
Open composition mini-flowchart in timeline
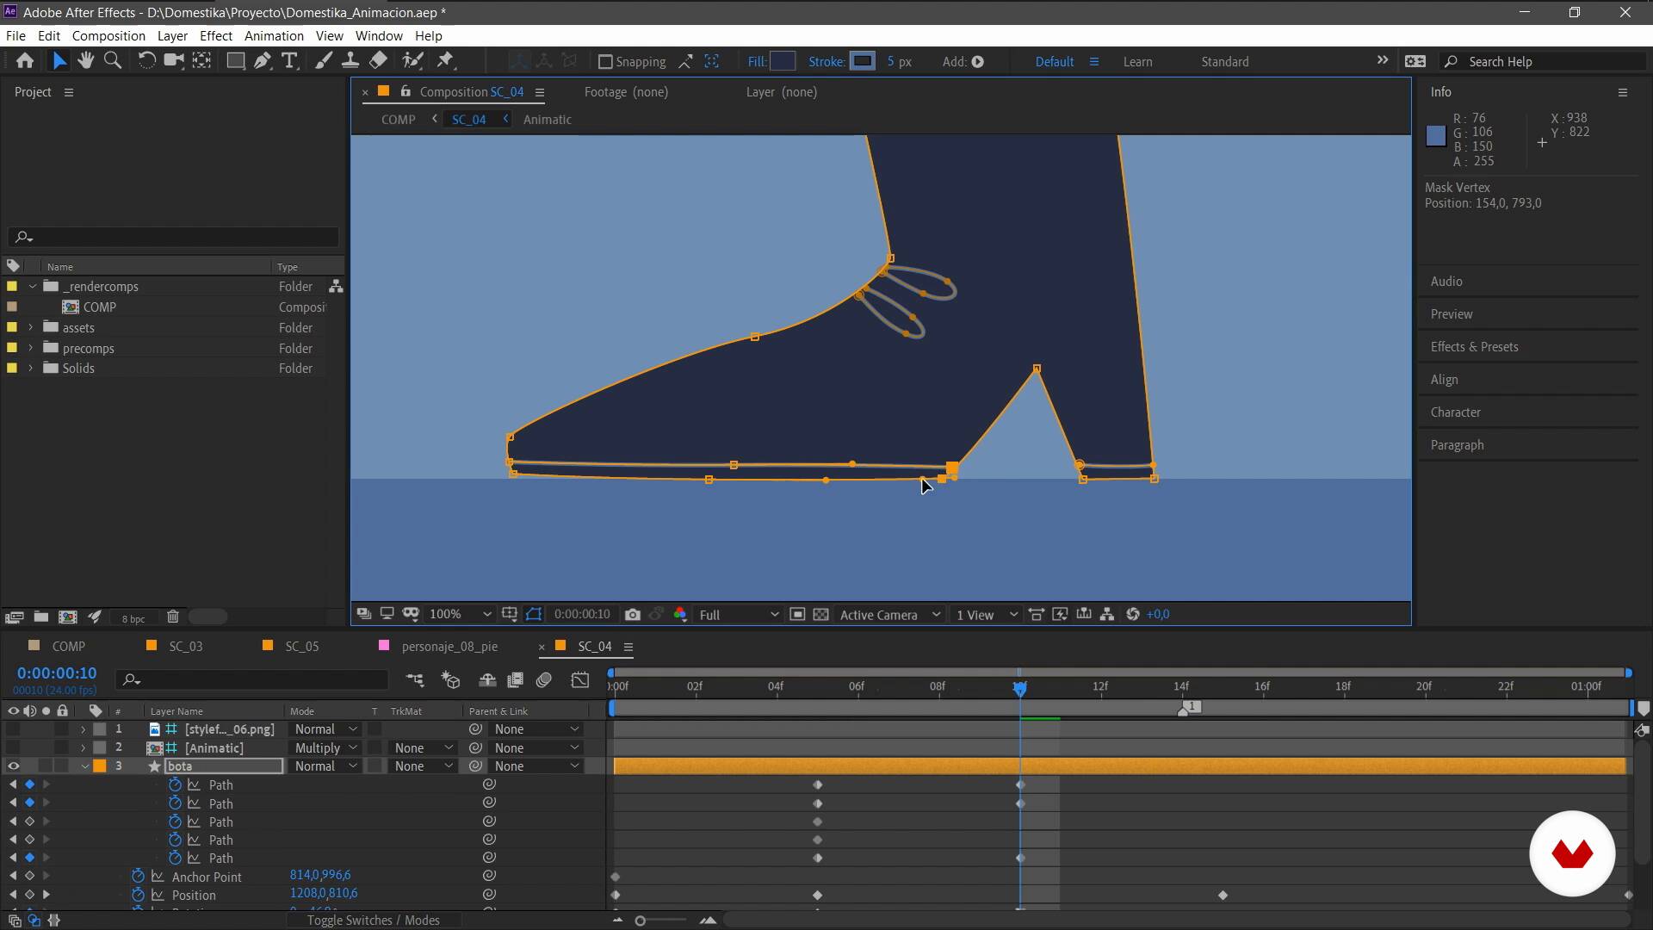coord(415,680)
